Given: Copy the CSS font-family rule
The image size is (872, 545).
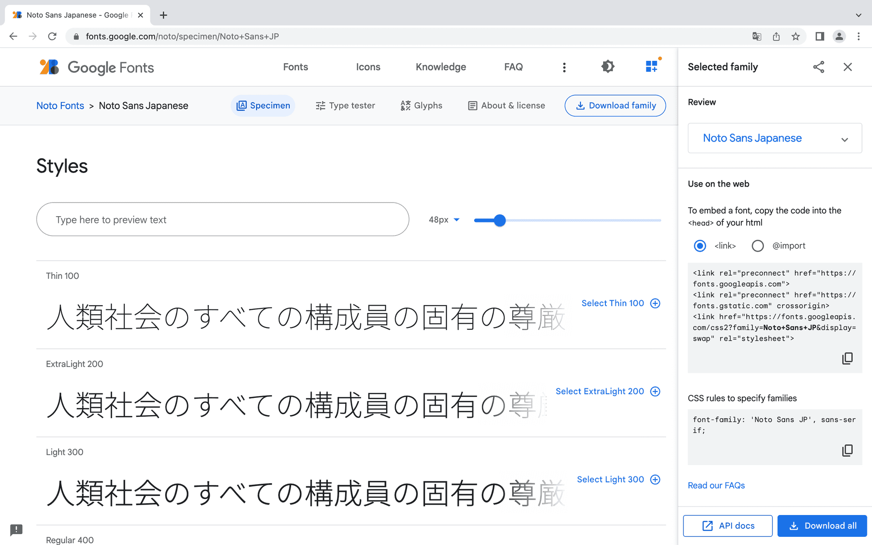Looking at the screenshot, I should [847, 451].
